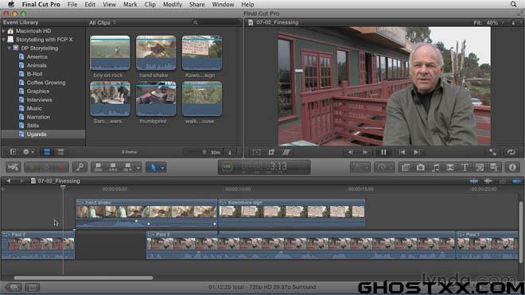Screen dimensions: 525x295
Task: Connect clip to primary storyline button
Action: click(98, 167)
